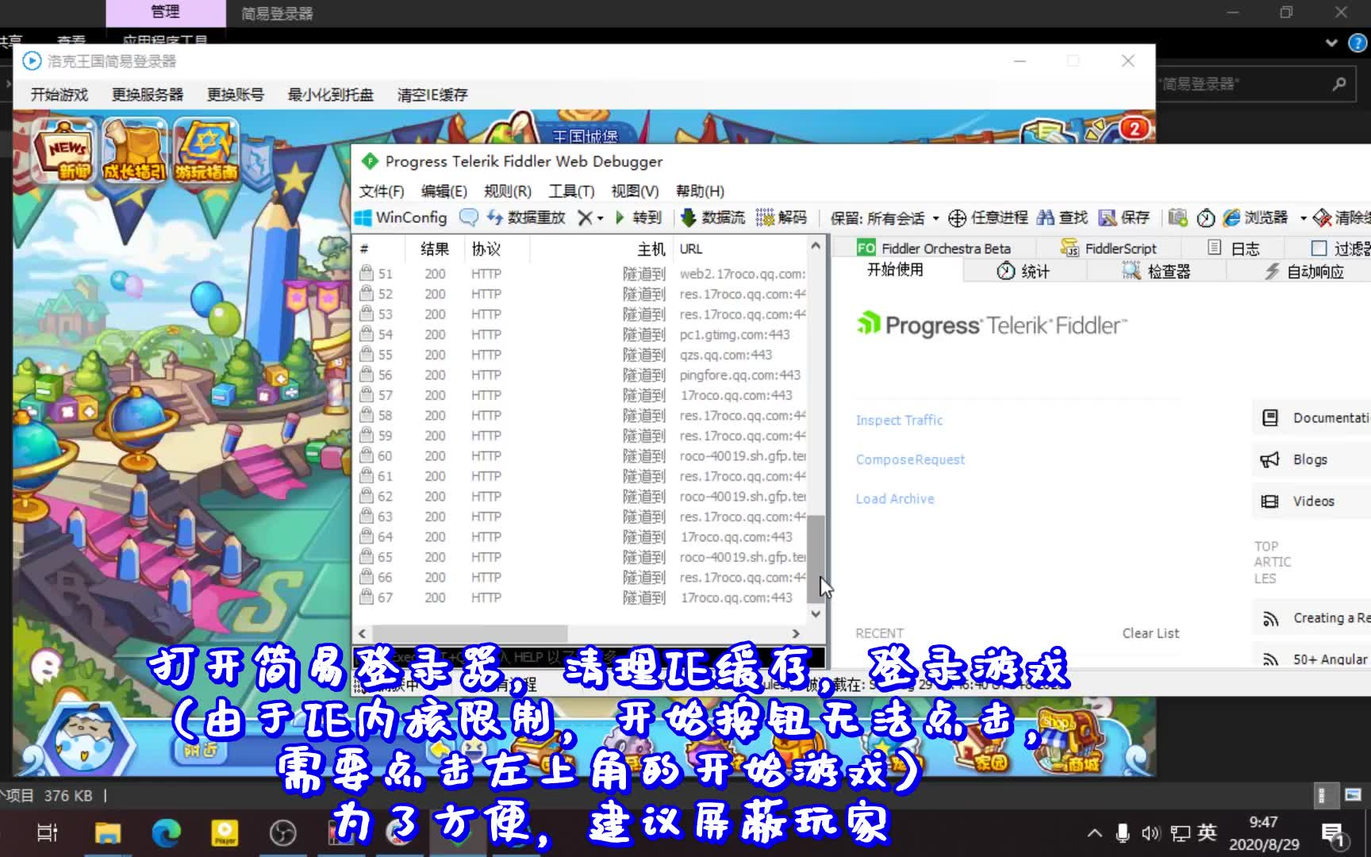This screenshot has height=857, width=1371.
Task: Toggle the Decode (解码) button
Action: [x=782, y=217]
